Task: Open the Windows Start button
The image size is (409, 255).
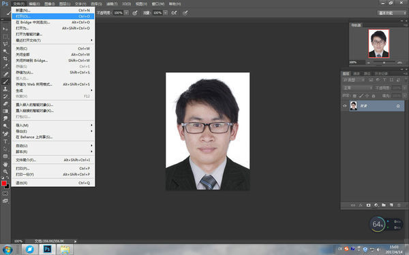Action: [7, 250]
